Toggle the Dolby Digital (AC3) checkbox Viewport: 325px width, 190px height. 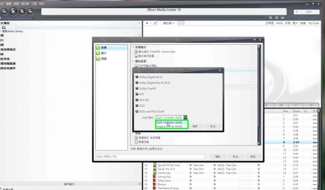pos(137,77)
